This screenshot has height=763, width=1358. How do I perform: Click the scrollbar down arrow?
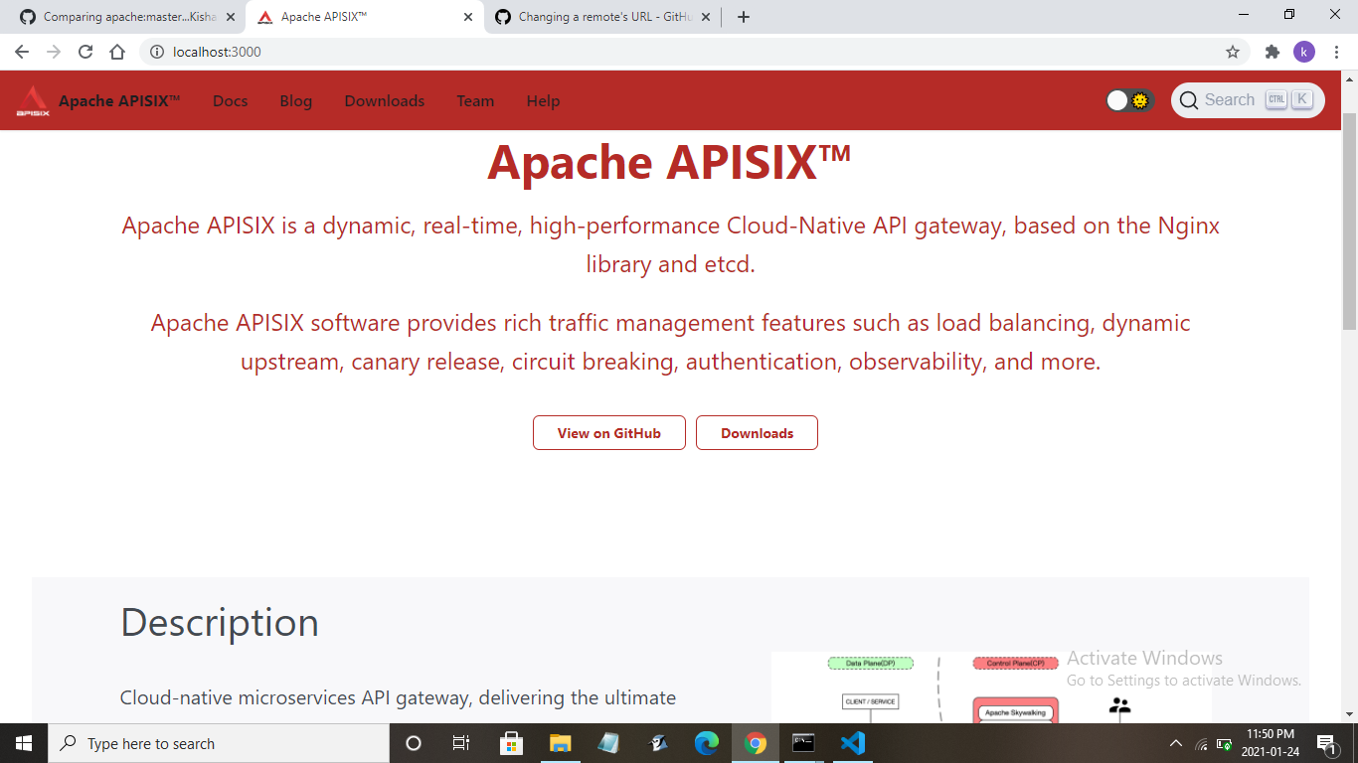tap(1349, 714)
